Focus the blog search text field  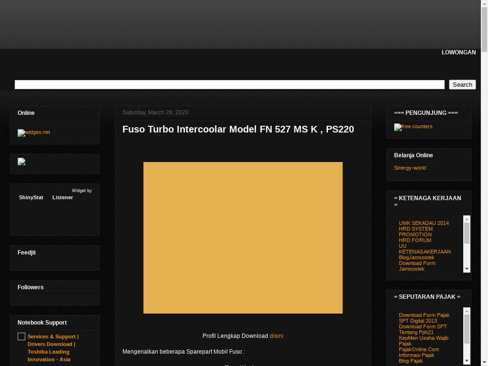[229, 84]
